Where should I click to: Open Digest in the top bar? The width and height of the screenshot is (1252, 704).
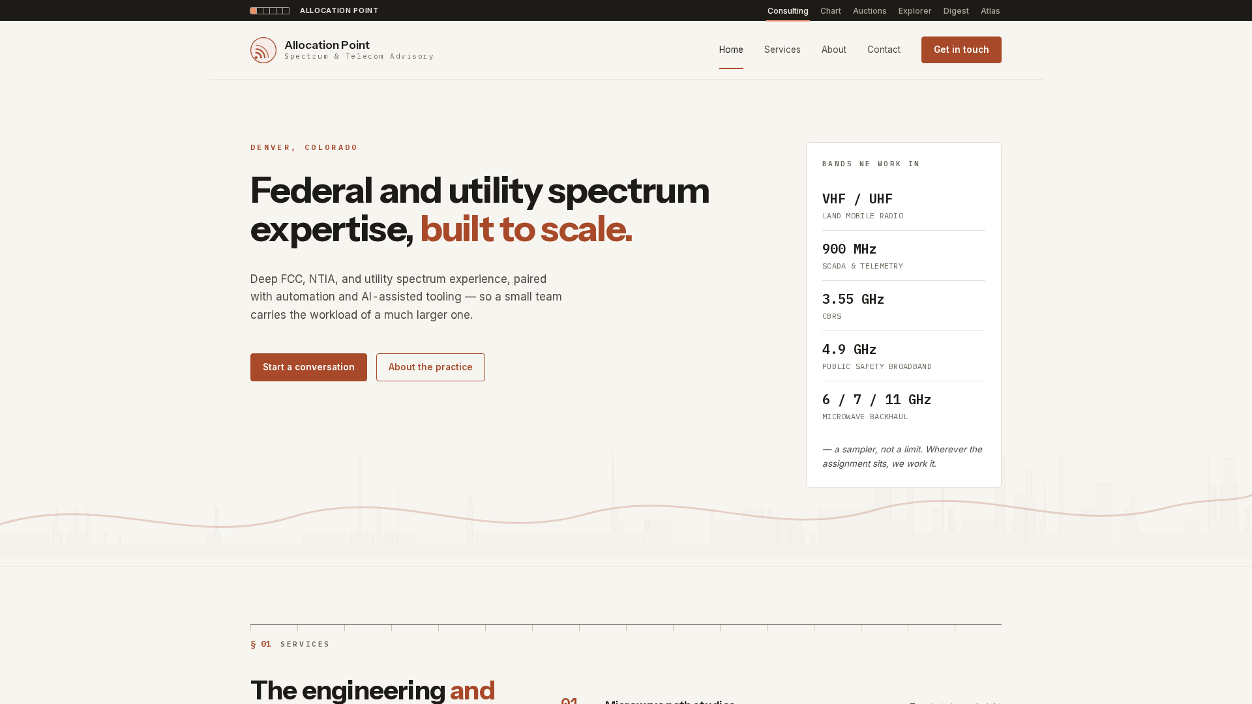pos(956,10)
